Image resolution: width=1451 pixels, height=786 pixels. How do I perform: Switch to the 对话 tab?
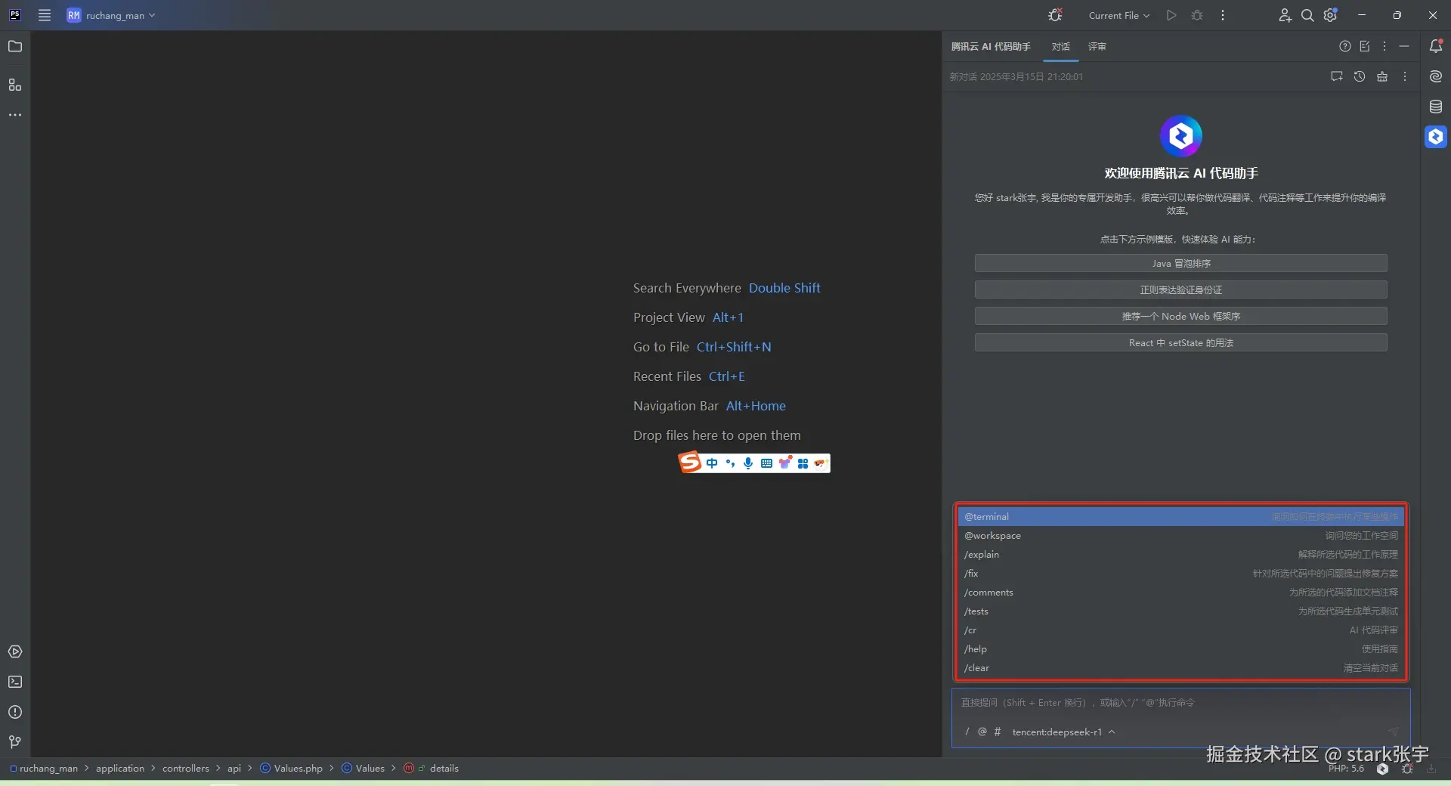(x=1061, y=47)
